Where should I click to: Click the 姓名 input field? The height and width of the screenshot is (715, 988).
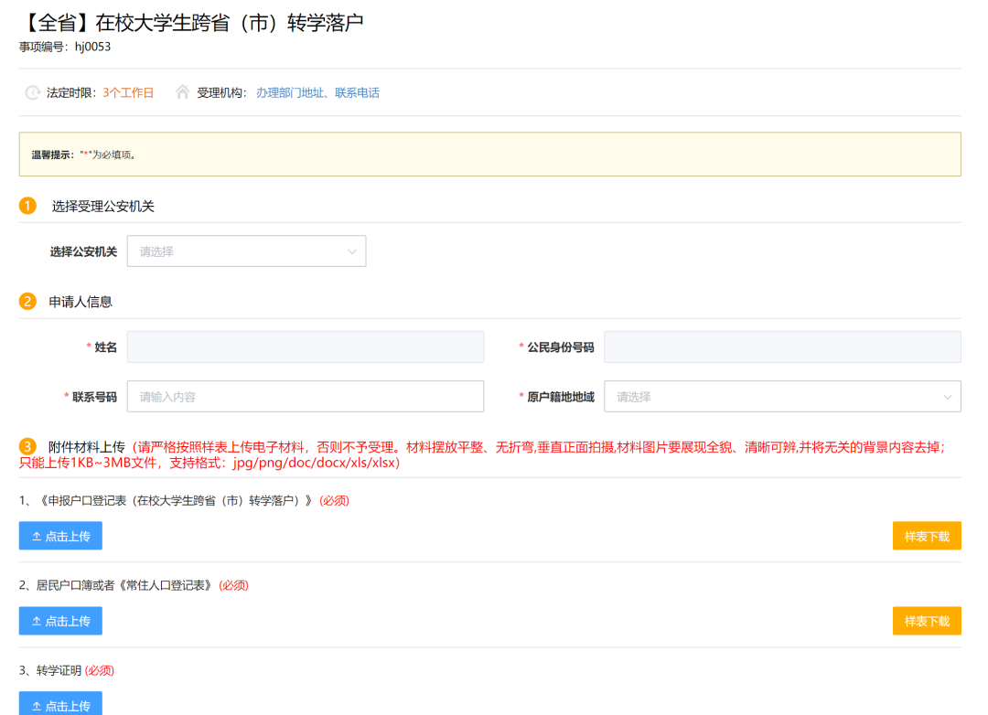[x=306, y=347]
